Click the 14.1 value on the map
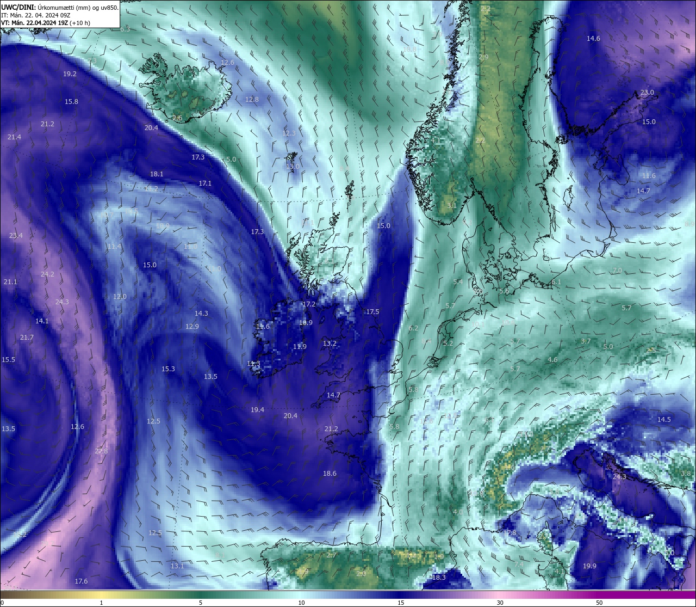The image size is (696, 607). tap(42, 321)
